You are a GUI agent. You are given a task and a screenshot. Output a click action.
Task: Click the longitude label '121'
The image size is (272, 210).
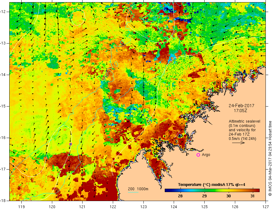click(83, 207)
